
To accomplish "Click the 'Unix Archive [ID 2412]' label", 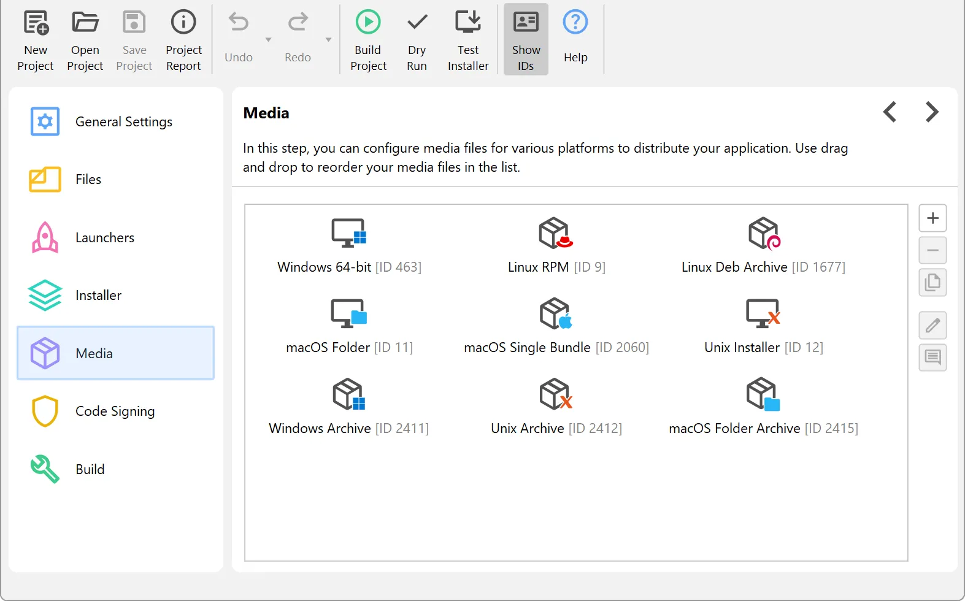I will (556, 428).
